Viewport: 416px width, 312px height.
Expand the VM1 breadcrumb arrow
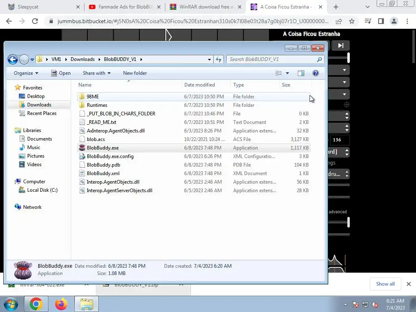pyautogui.click(x=66, y=59)
